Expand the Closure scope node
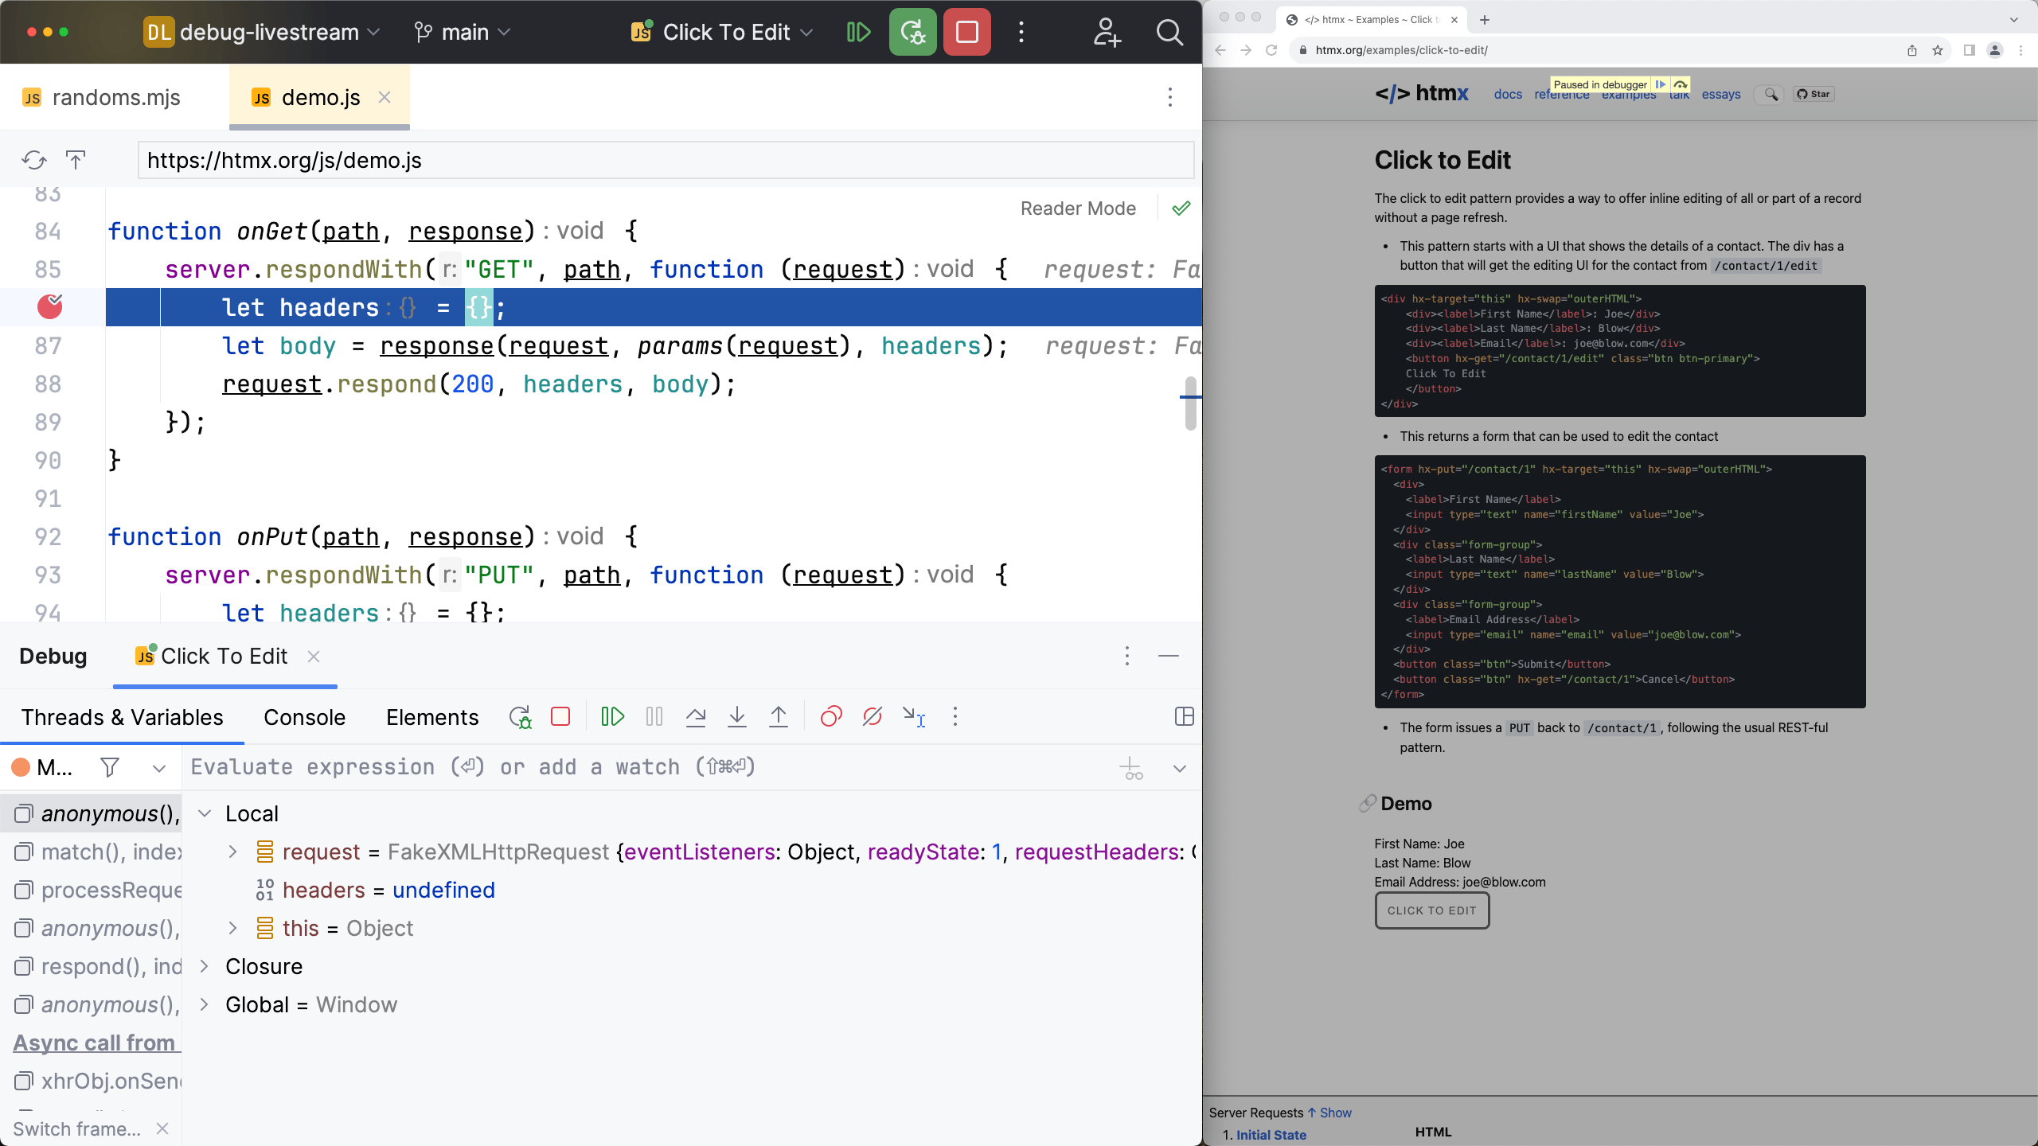 tap(205, 966)
